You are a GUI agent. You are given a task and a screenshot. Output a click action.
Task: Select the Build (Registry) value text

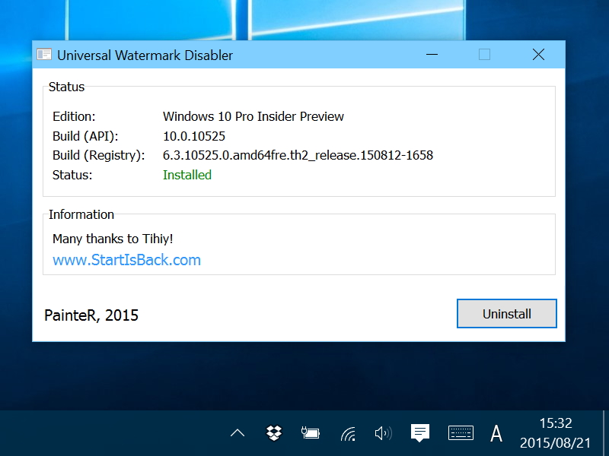pos(298,155)
